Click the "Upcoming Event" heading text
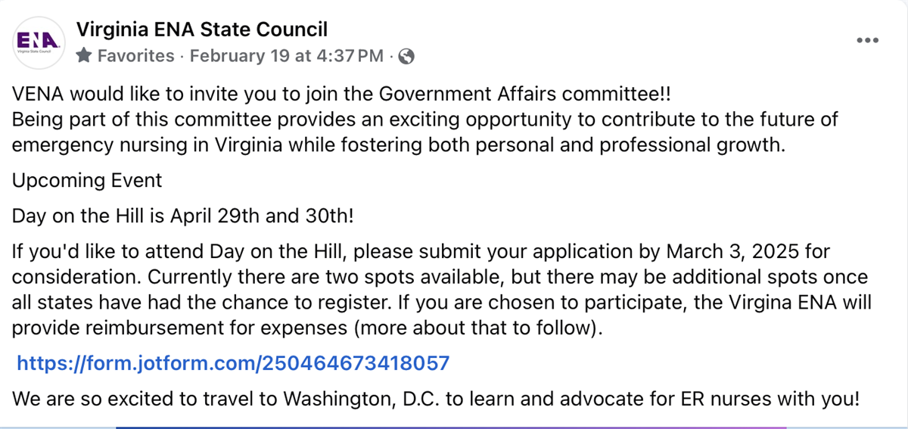Viewport: 908px width, 429px height. click(x=87, y=181)
